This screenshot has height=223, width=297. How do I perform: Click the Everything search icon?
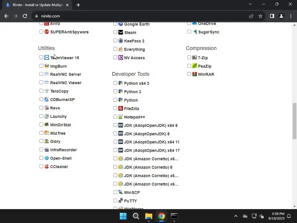pos(121,49)
